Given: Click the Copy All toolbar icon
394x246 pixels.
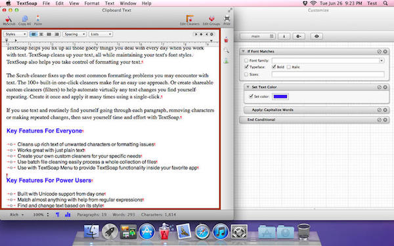Looking at the screenshot, I should [25, 20].
